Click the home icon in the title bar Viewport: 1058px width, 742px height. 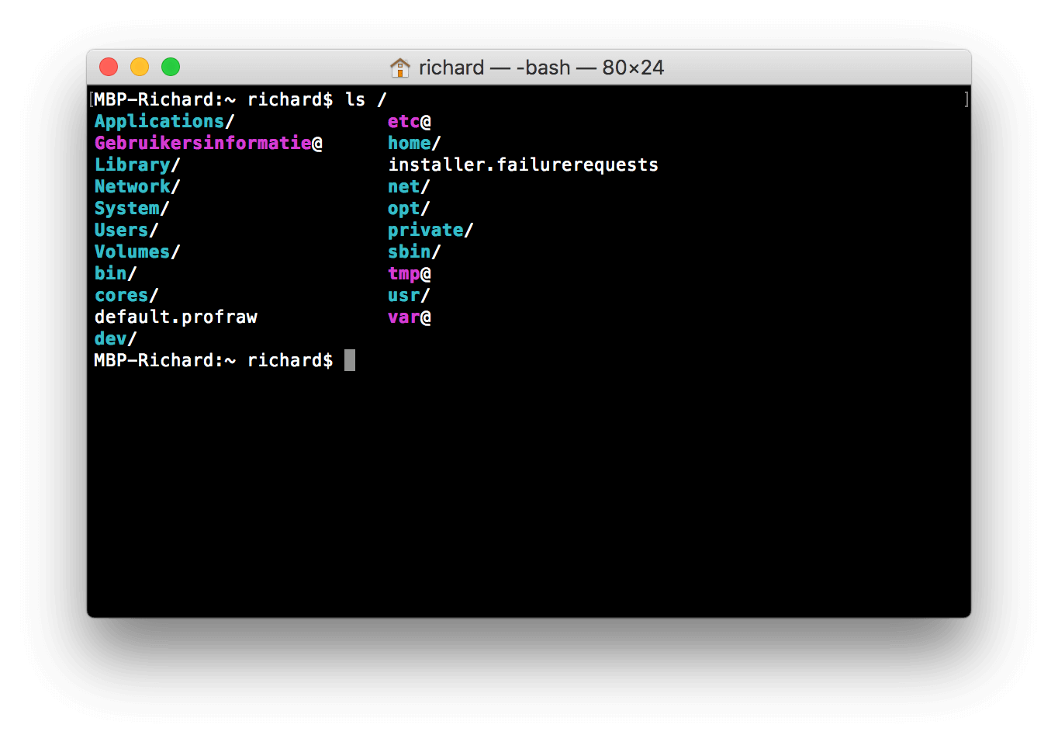coord(400,68)
